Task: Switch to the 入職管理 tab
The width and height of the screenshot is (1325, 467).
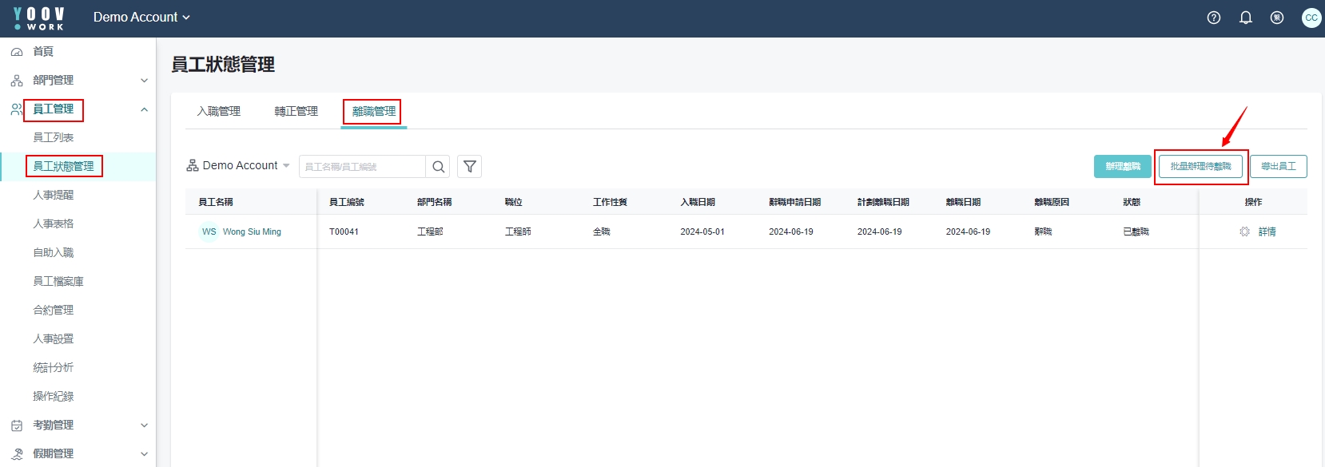Action: [219, 112]
